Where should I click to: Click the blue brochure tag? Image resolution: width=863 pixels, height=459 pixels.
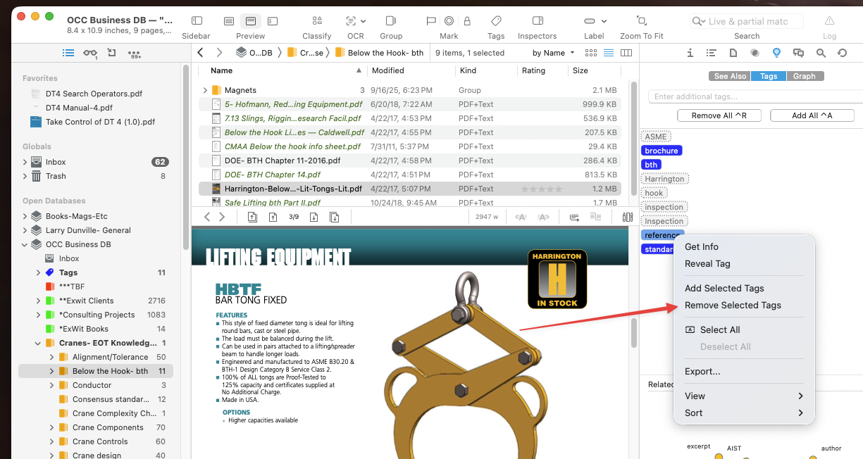coord(662,151)
